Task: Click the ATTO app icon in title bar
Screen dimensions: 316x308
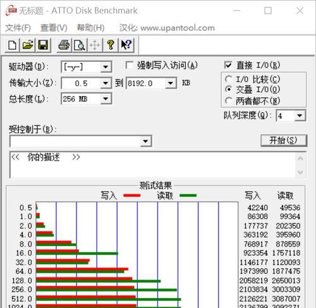Action: coord(11,11)
